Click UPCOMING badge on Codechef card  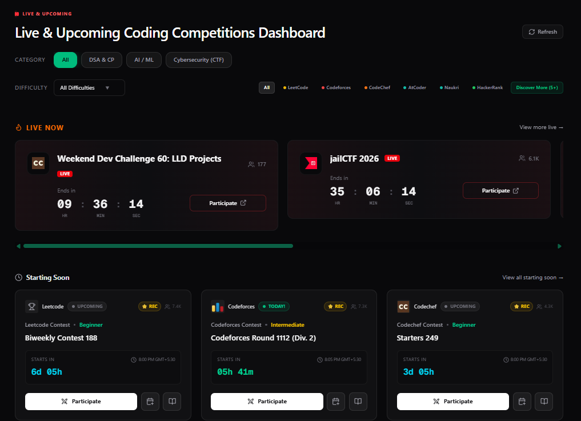coord(460,307)
